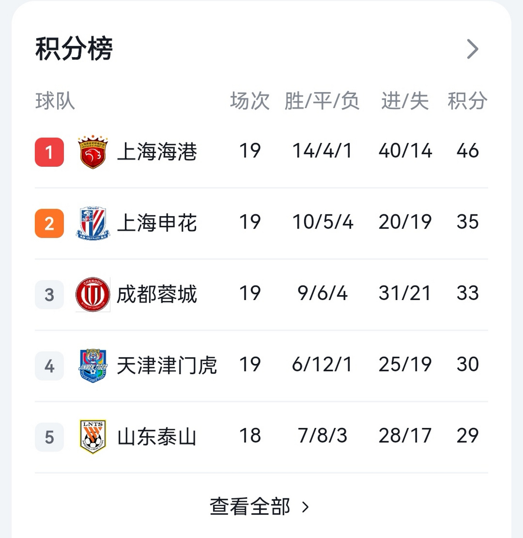
Task: Tap the 上海海港 46 points value
Action: point(468,150)
